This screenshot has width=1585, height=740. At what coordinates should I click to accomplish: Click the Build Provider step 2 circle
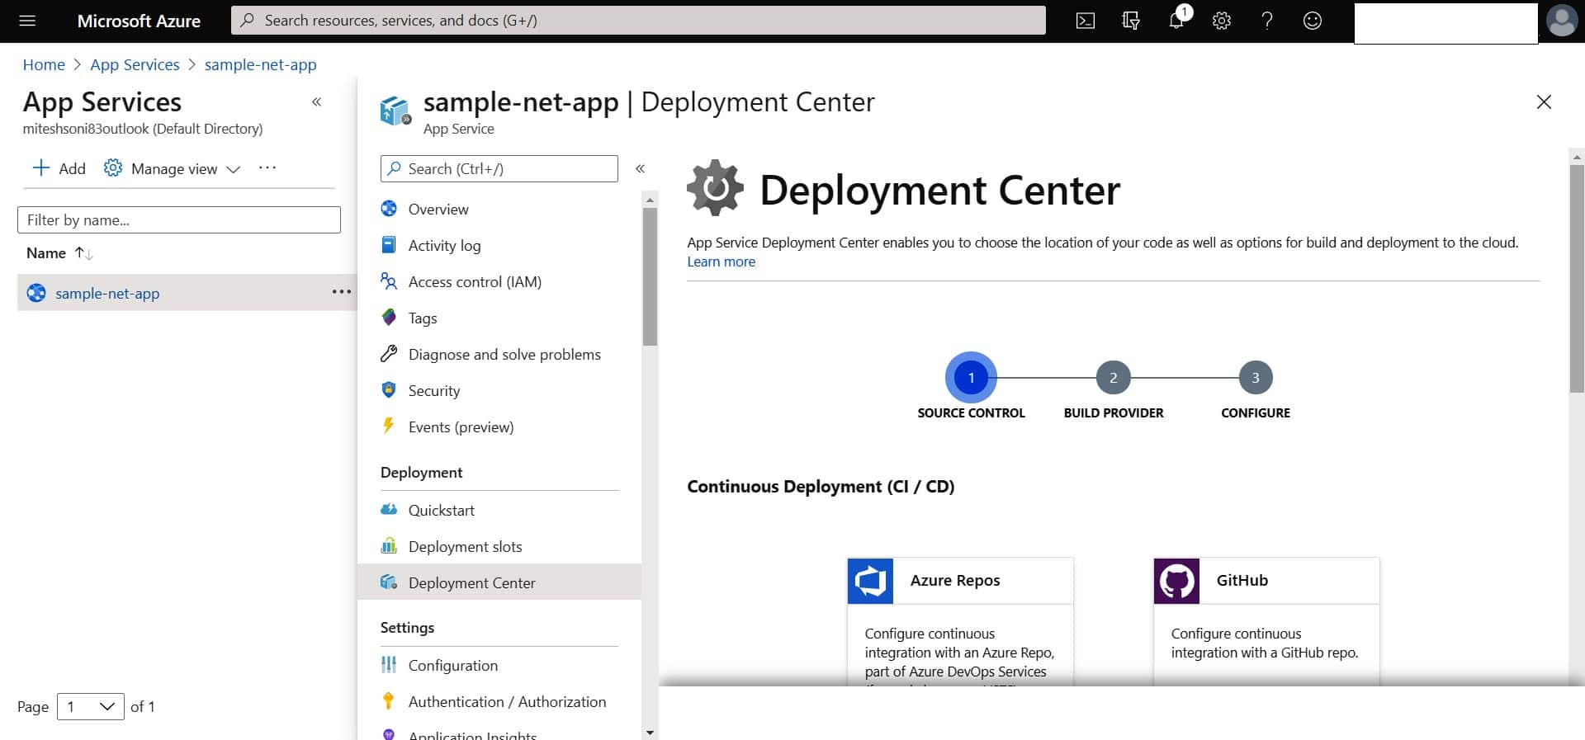pyautogui.click(x=1113, y=378)
